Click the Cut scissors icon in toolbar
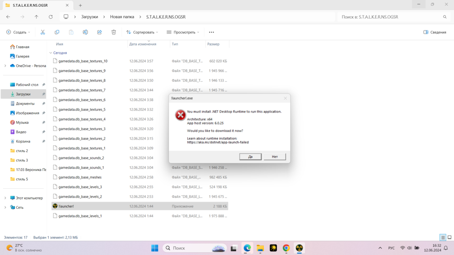 pyautogui.click(x=43, y=32)
